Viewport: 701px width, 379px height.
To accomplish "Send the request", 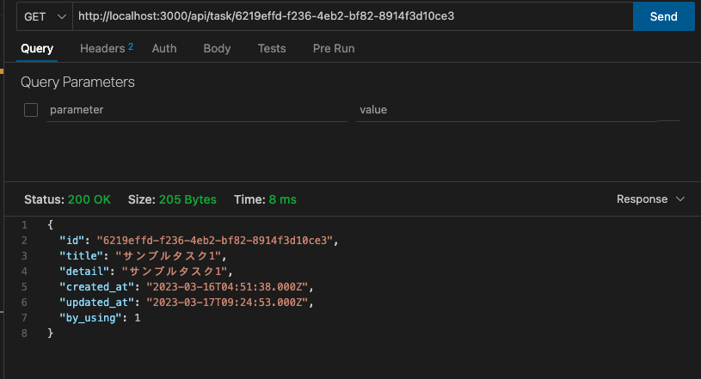I will click(x=664, y=16).
